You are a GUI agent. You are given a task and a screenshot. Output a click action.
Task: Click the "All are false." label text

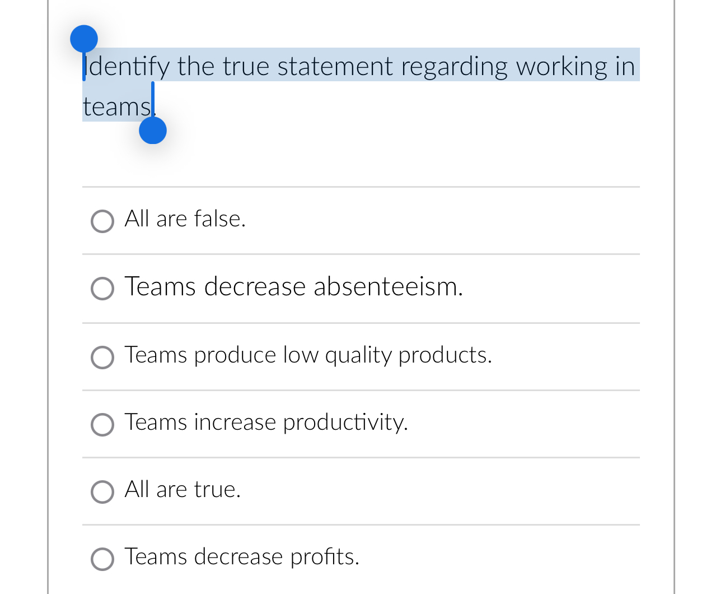(x=185, y=220)
